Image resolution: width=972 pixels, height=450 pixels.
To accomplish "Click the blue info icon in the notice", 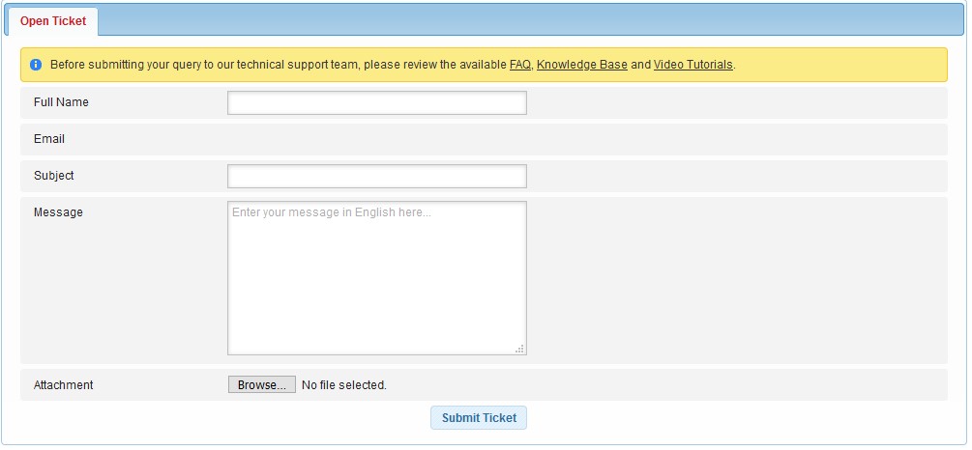I will point(36,65).
